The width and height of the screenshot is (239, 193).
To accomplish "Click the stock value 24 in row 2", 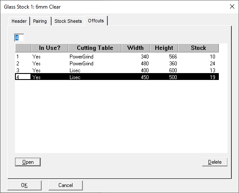I will click(212, 64).
